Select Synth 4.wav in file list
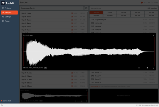Screen dimensions: 159x107 54,23
